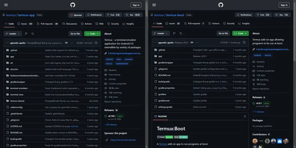Click README outline list icon in termux-boot
296x148 pixels.
(245, 116)
